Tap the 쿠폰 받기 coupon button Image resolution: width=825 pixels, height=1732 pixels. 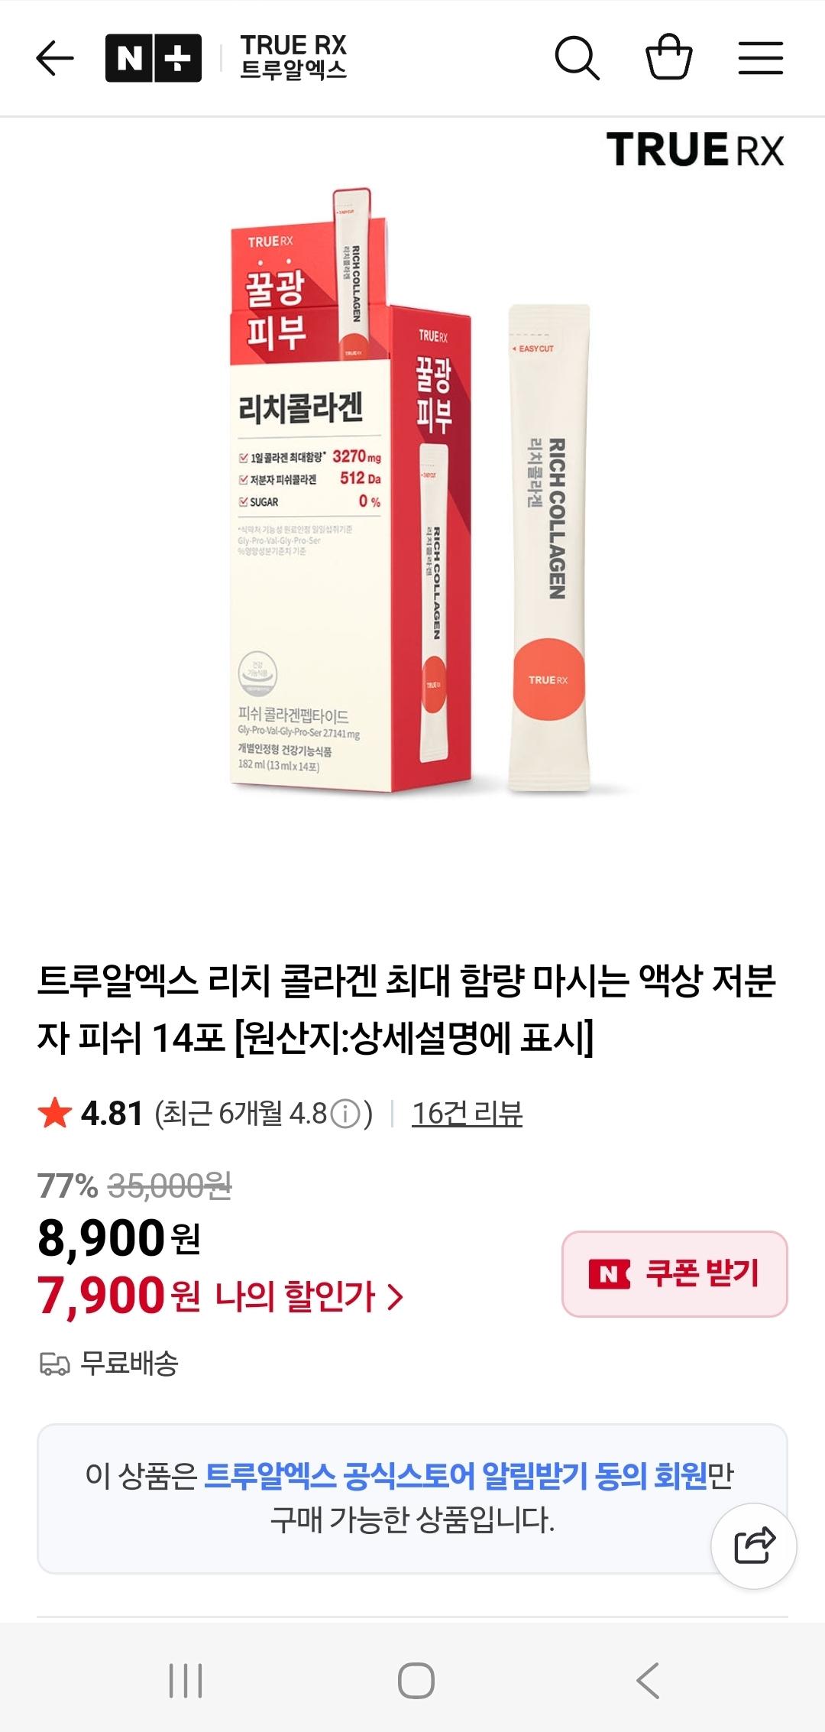[675, 1273]
